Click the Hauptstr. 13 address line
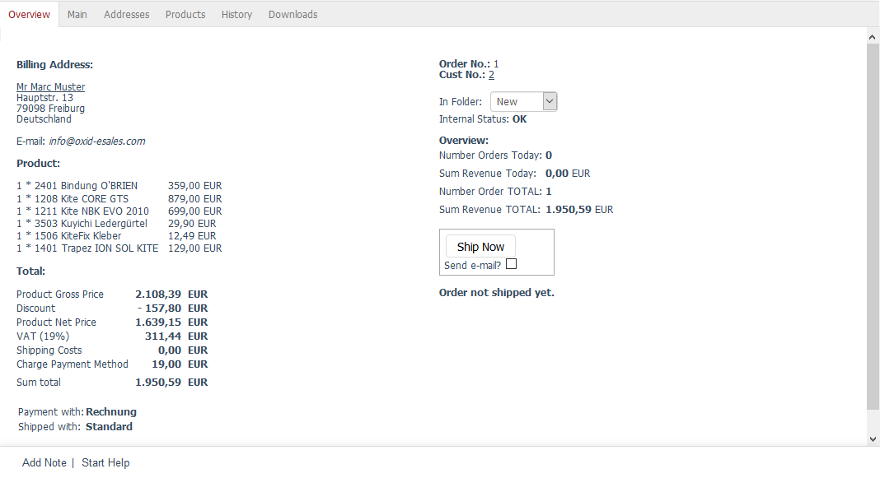880x478 pixels. tap(44, 98)
